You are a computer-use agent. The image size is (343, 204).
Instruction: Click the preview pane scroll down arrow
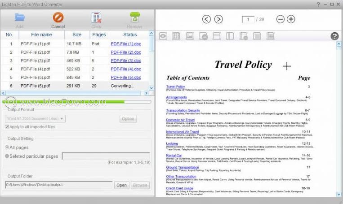point(339,194)
